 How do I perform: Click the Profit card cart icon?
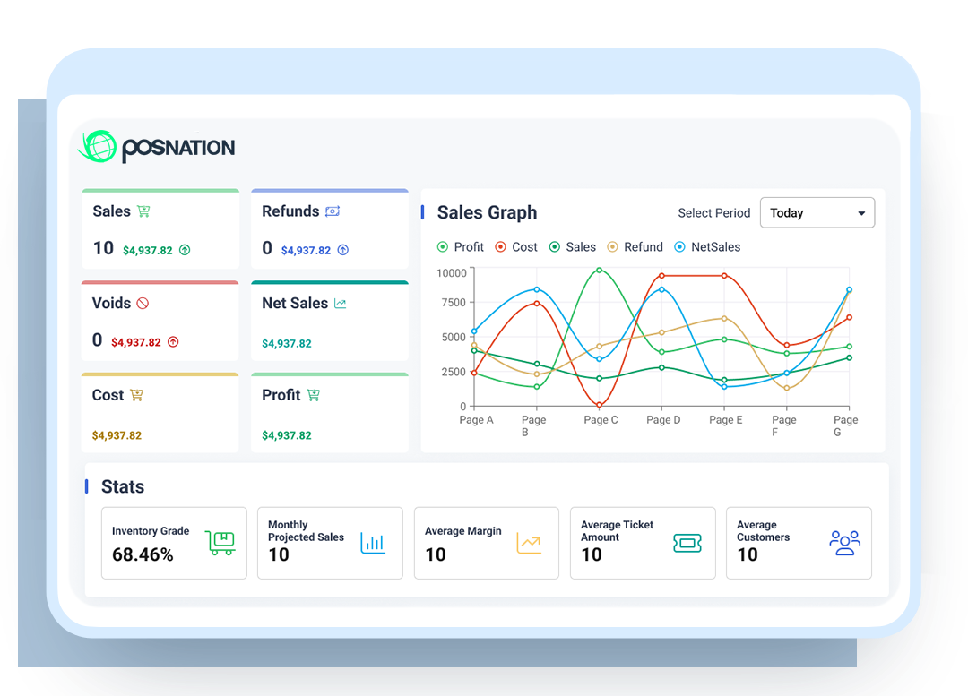pyautogui.click(x=314, y=395)
